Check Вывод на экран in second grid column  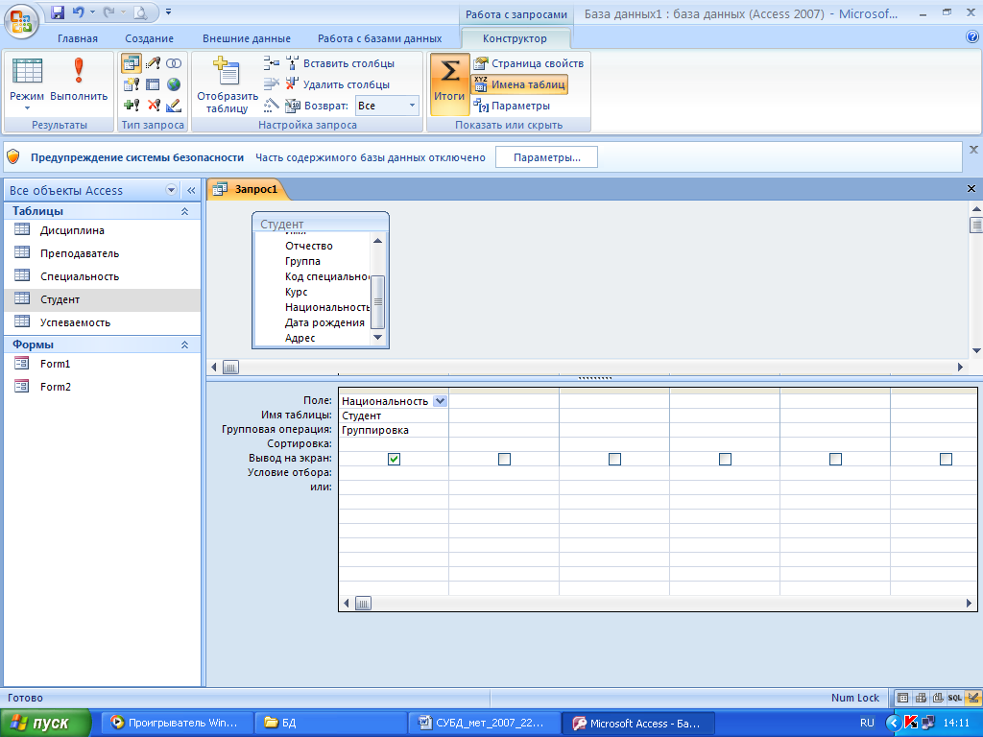pyautogui.click(x=504, y=460)
